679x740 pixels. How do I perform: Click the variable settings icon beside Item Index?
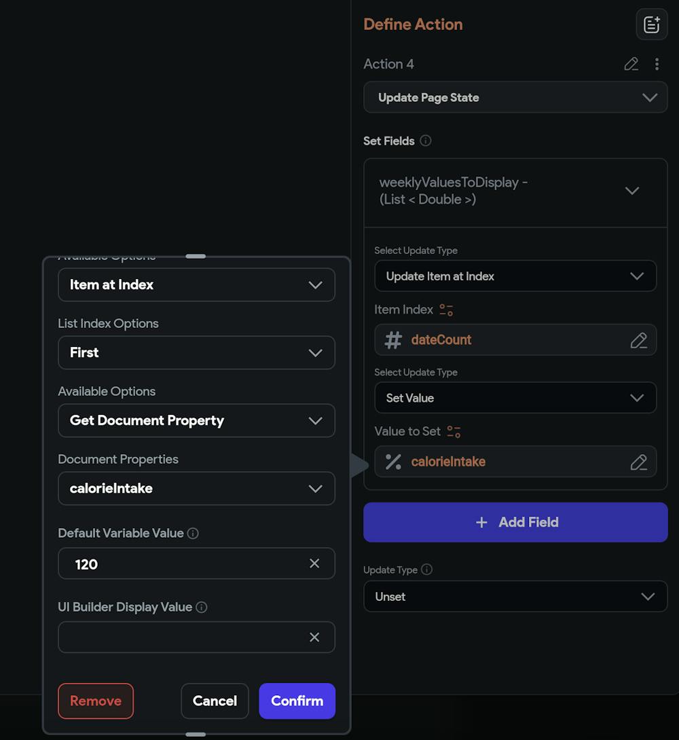click(x=446, y=310)
